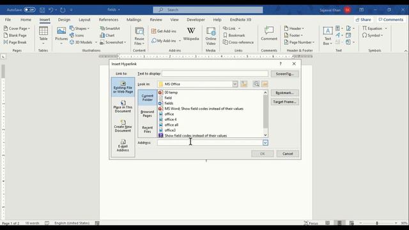
Task: Open the Pictures insert button
Action: pos(61,35)
